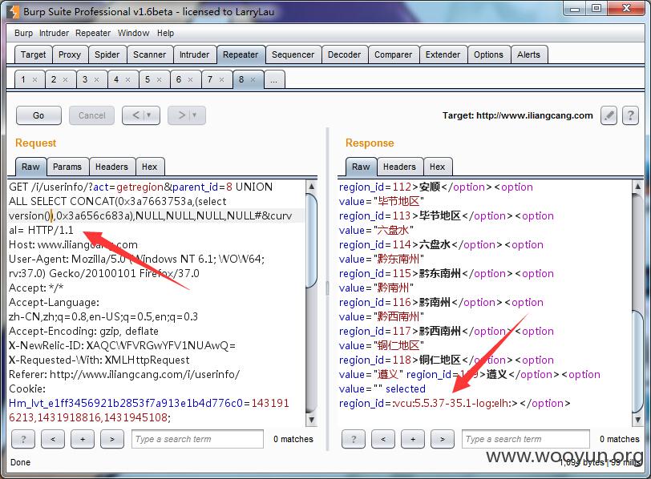Close Repeater tab 7
This screenshot has width=651, height=479.
222,79
